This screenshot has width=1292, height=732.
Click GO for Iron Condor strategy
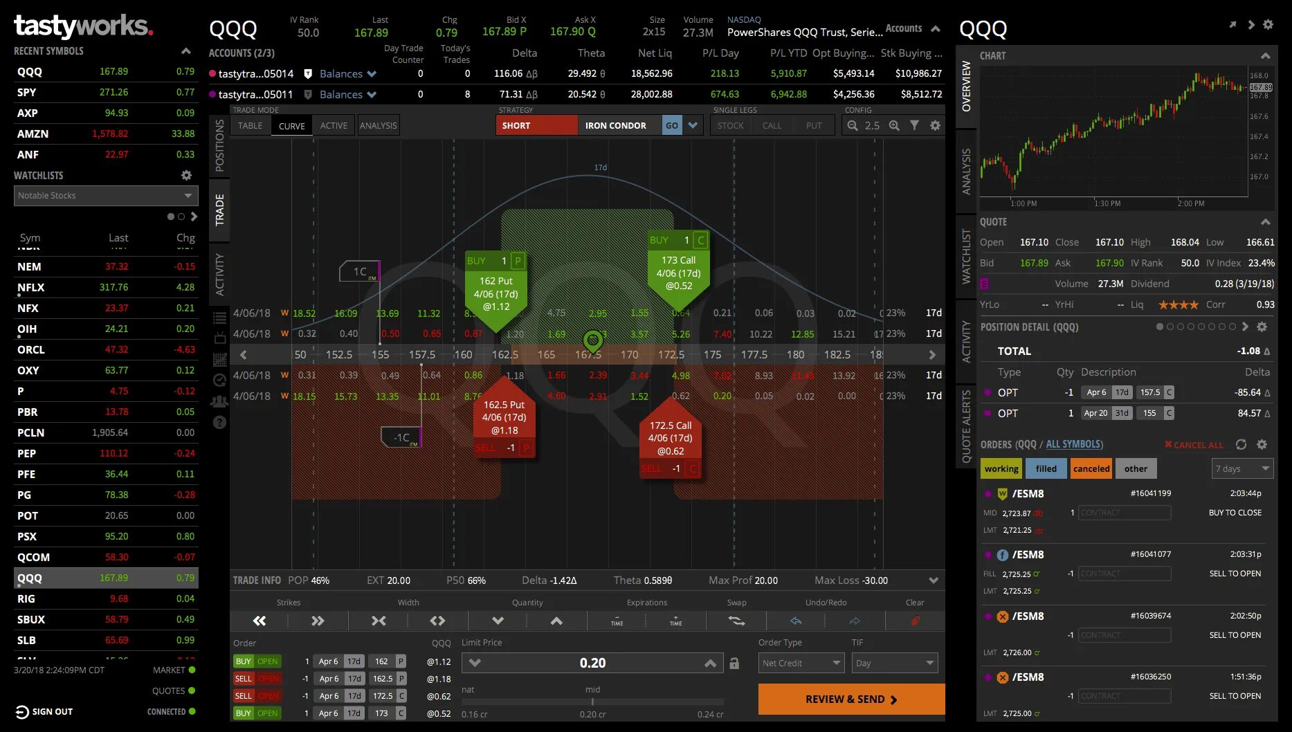(x=671, y=125)
